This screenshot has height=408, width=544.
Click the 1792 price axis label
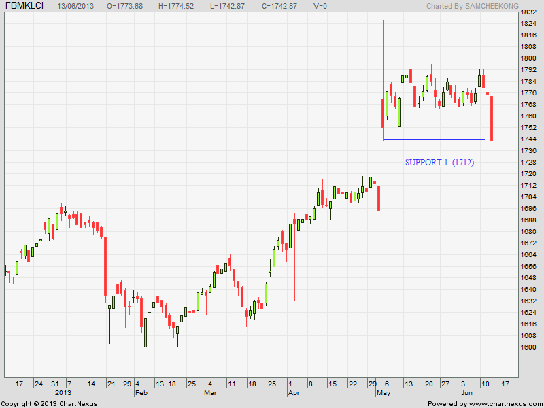(529, 70)
